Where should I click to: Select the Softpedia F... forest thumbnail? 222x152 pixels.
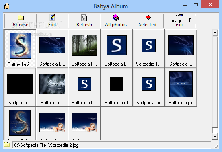click(84, 45)
